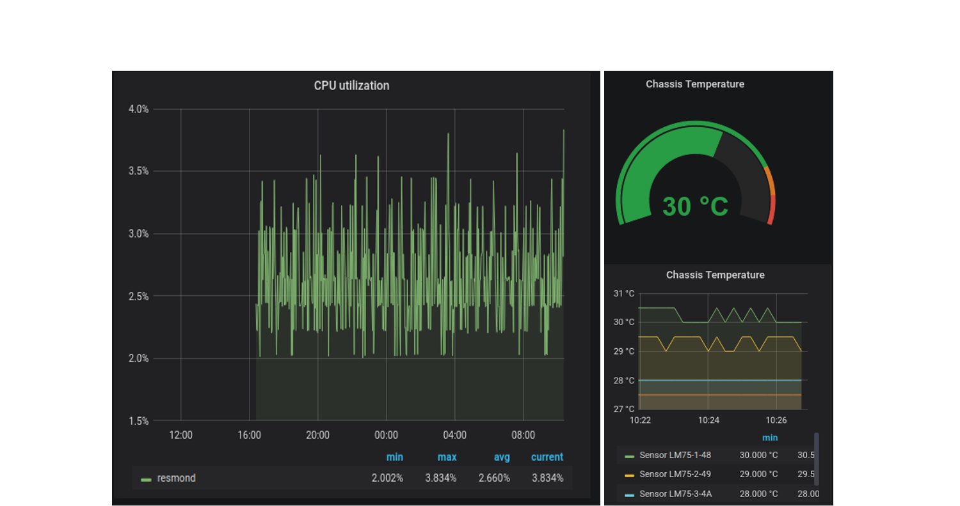Click the legend scrollbar in temperature panel

pyautogui.click(x=816, y=459)
